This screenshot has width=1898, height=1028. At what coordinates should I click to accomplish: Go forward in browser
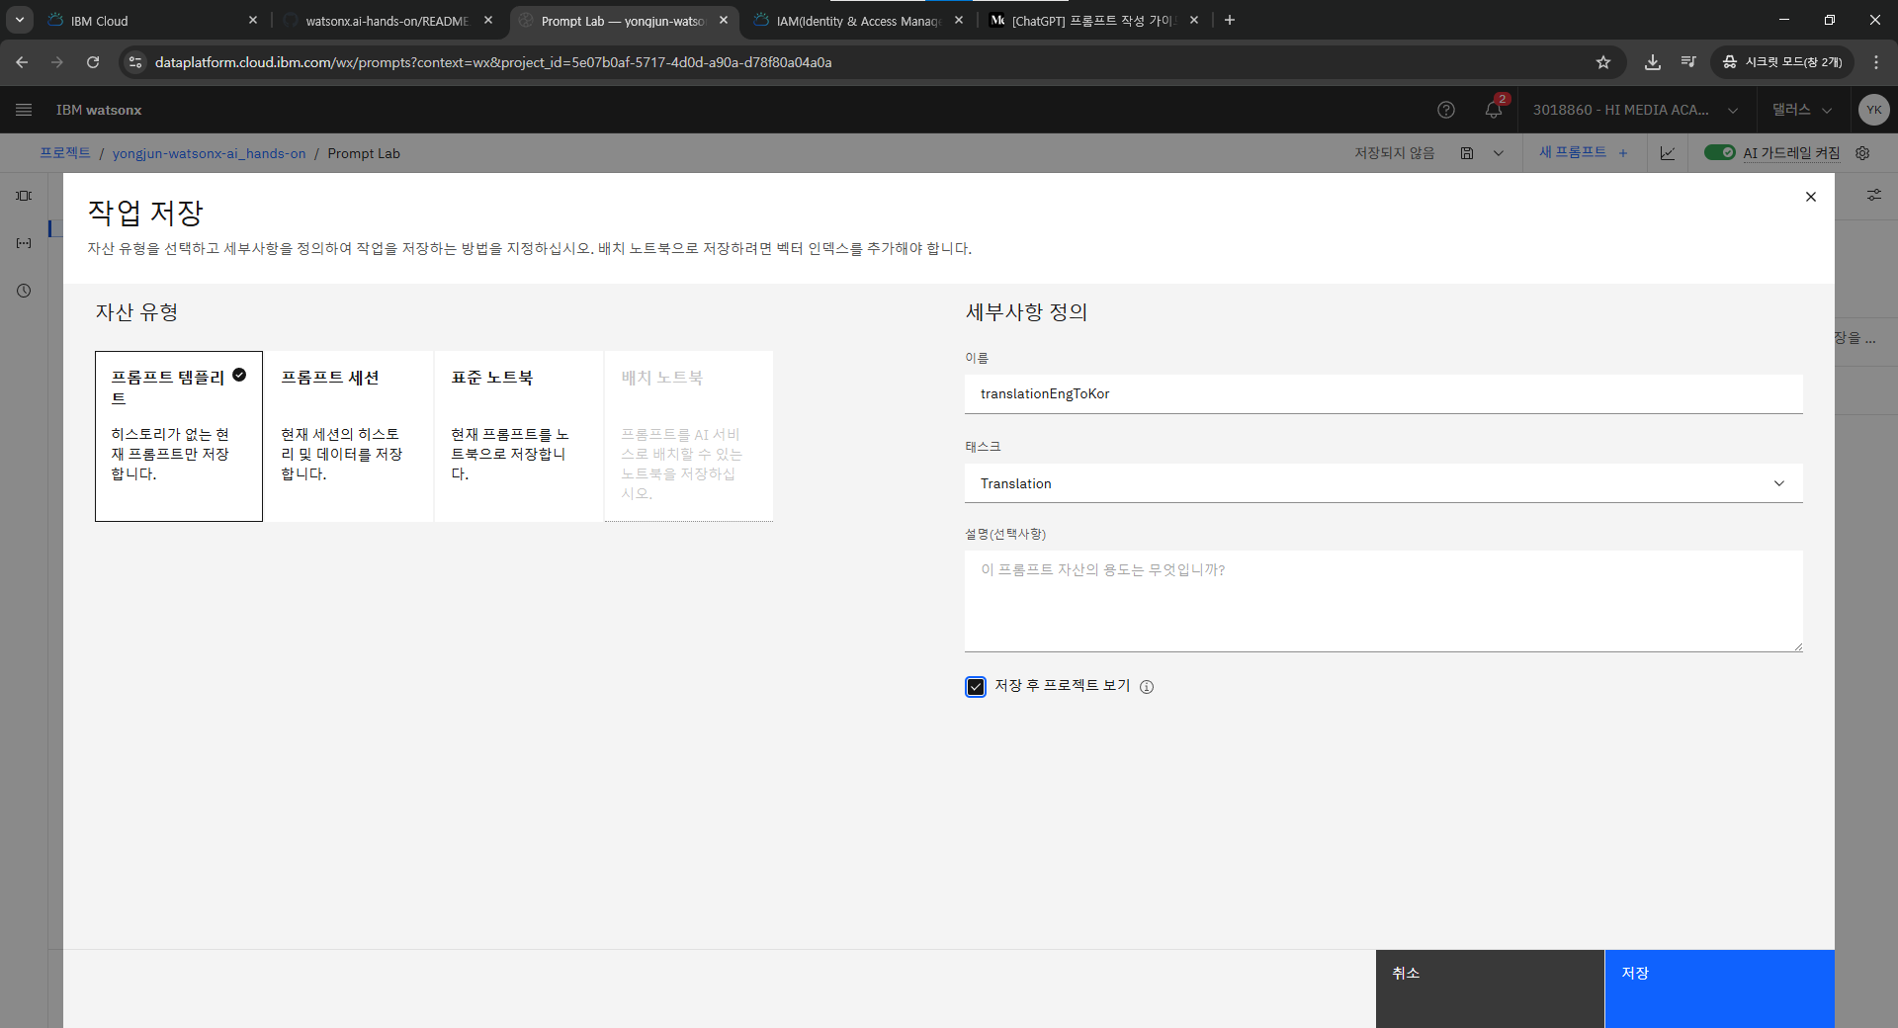click(57, 62)
